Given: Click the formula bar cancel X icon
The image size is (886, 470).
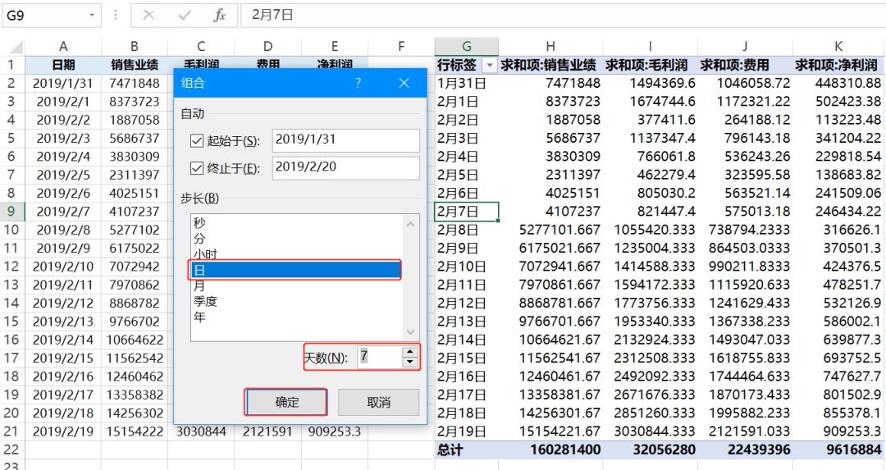Looking at the screenshot, I should pyautogui.click(x=148, y=16).
